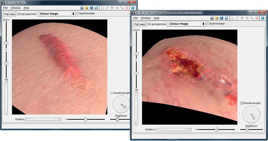
Task: Open the Help menu in the right window
Action: (156, 18)
